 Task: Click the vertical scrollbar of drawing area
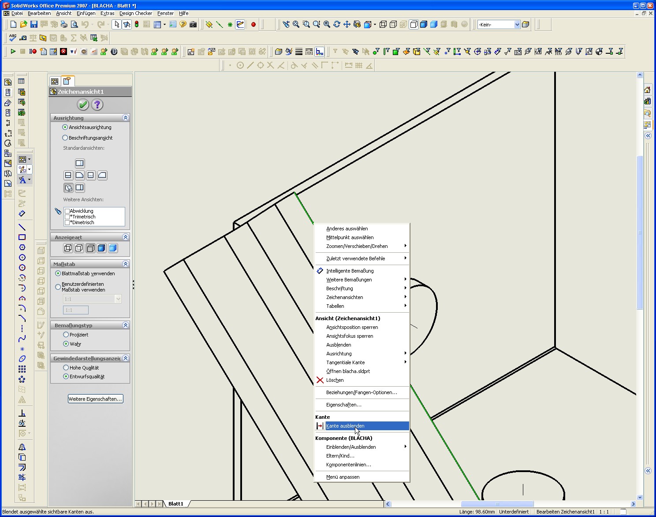click(x=640, y=233)
